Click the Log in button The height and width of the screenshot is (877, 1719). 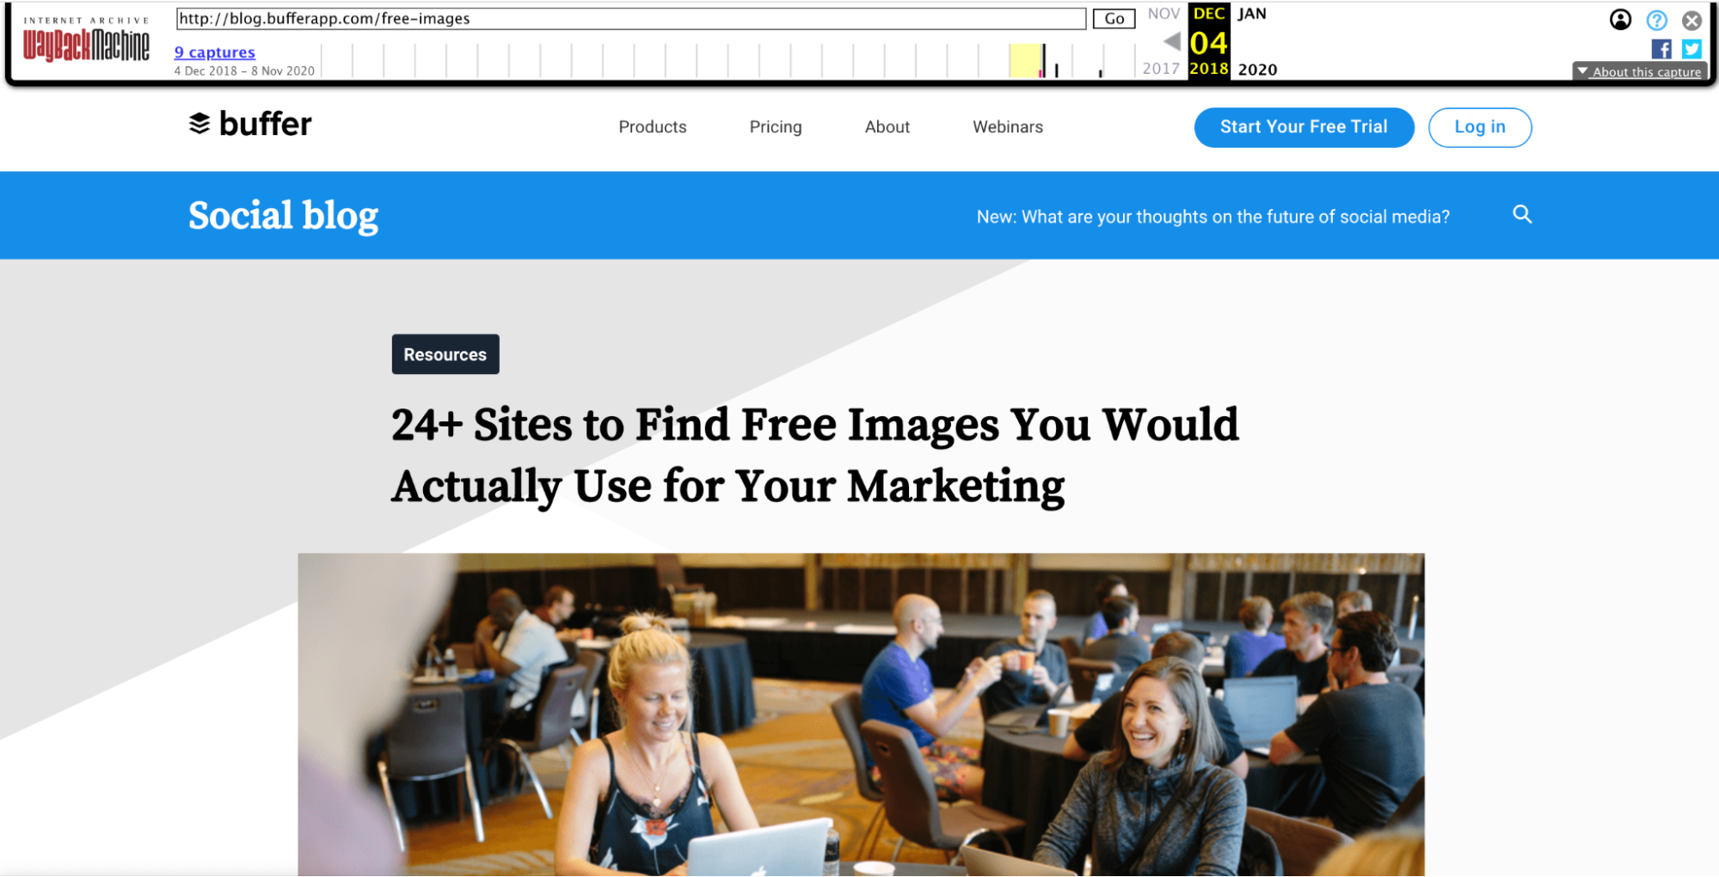(x=1479, y=127)
